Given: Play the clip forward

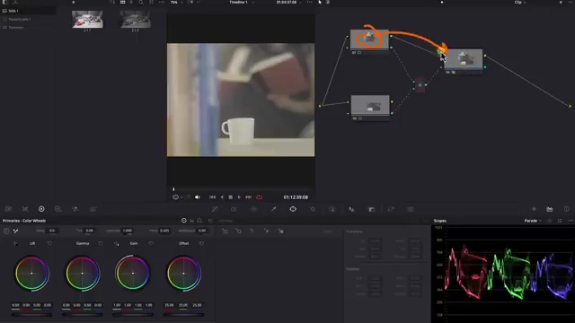Looking at the screenshot, I should tap(239, 197).
